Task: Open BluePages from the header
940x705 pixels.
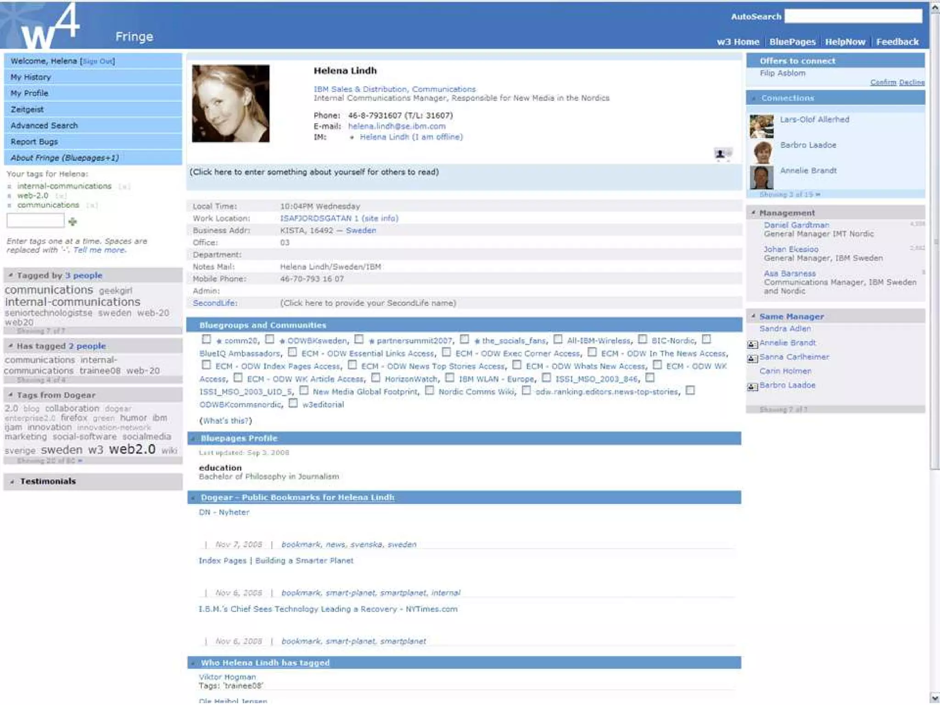Action: [x=792, y=42]
